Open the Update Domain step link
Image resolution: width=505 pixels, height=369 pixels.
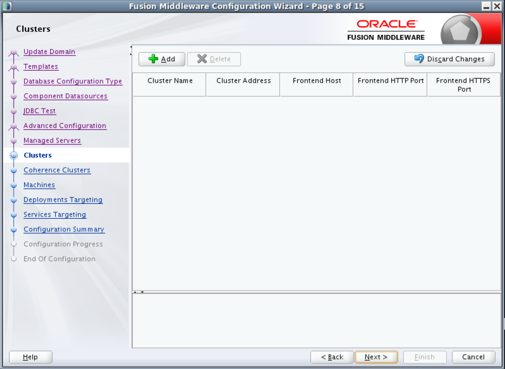coord(49,52)
